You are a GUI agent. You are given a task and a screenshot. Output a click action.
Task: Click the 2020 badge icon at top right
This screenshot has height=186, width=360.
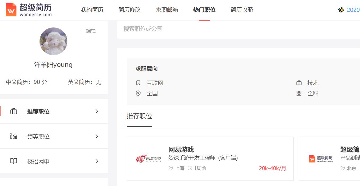[342, 10]
